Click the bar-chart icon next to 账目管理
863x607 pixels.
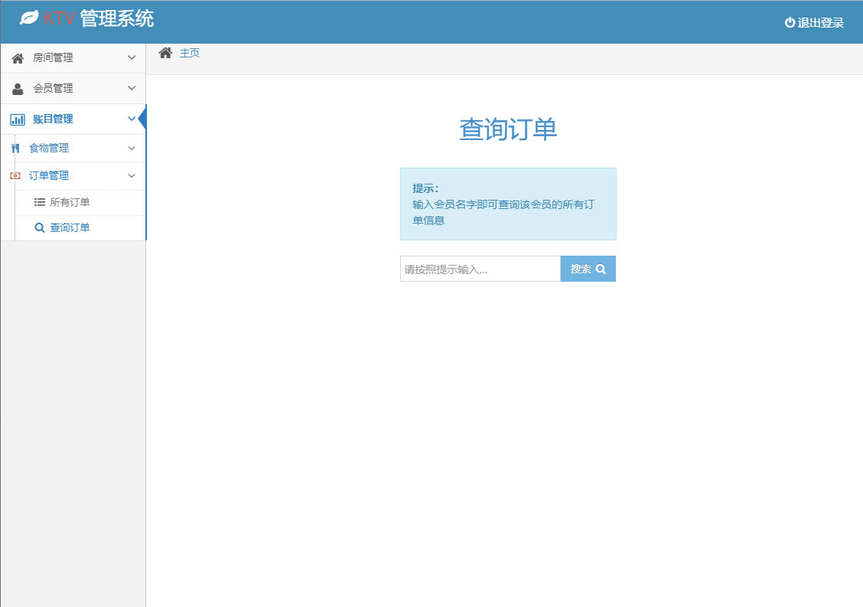point(15,119)
